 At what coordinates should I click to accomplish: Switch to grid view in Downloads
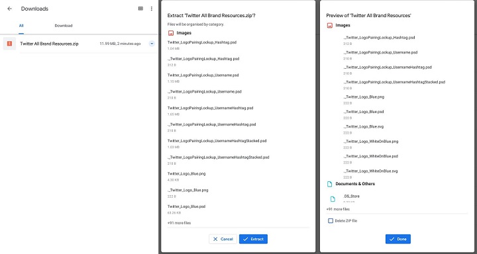click(140, 9)
